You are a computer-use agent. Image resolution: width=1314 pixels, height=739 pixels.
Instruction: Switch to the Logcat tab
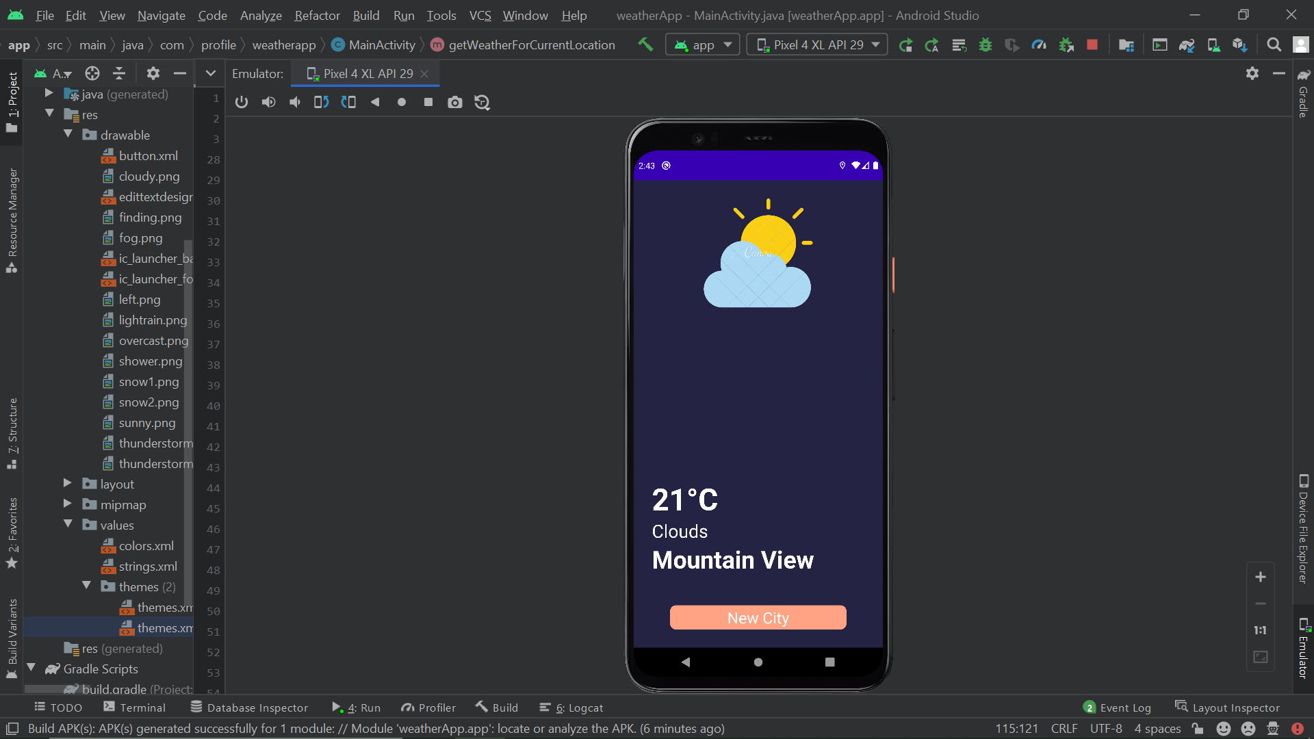(x=578, y=707)
